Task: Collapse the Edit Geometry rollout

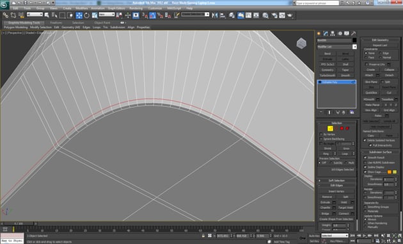Action: coord(381,40)
